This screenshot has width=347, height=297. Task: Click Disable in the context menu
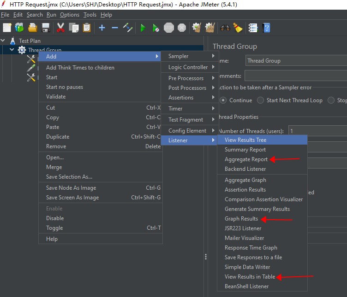tap(101, 218)
